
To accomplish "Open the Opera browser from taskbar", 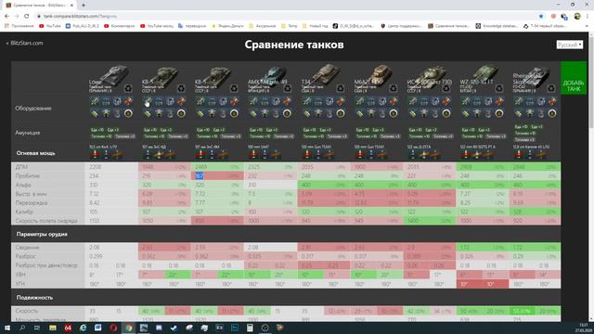I will (x=113, y=328).
